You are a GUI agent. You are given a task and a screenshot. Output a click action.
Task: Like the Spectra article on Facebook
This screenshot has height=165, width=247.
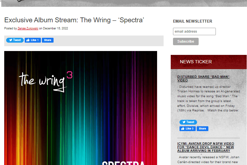coord(33,40)
